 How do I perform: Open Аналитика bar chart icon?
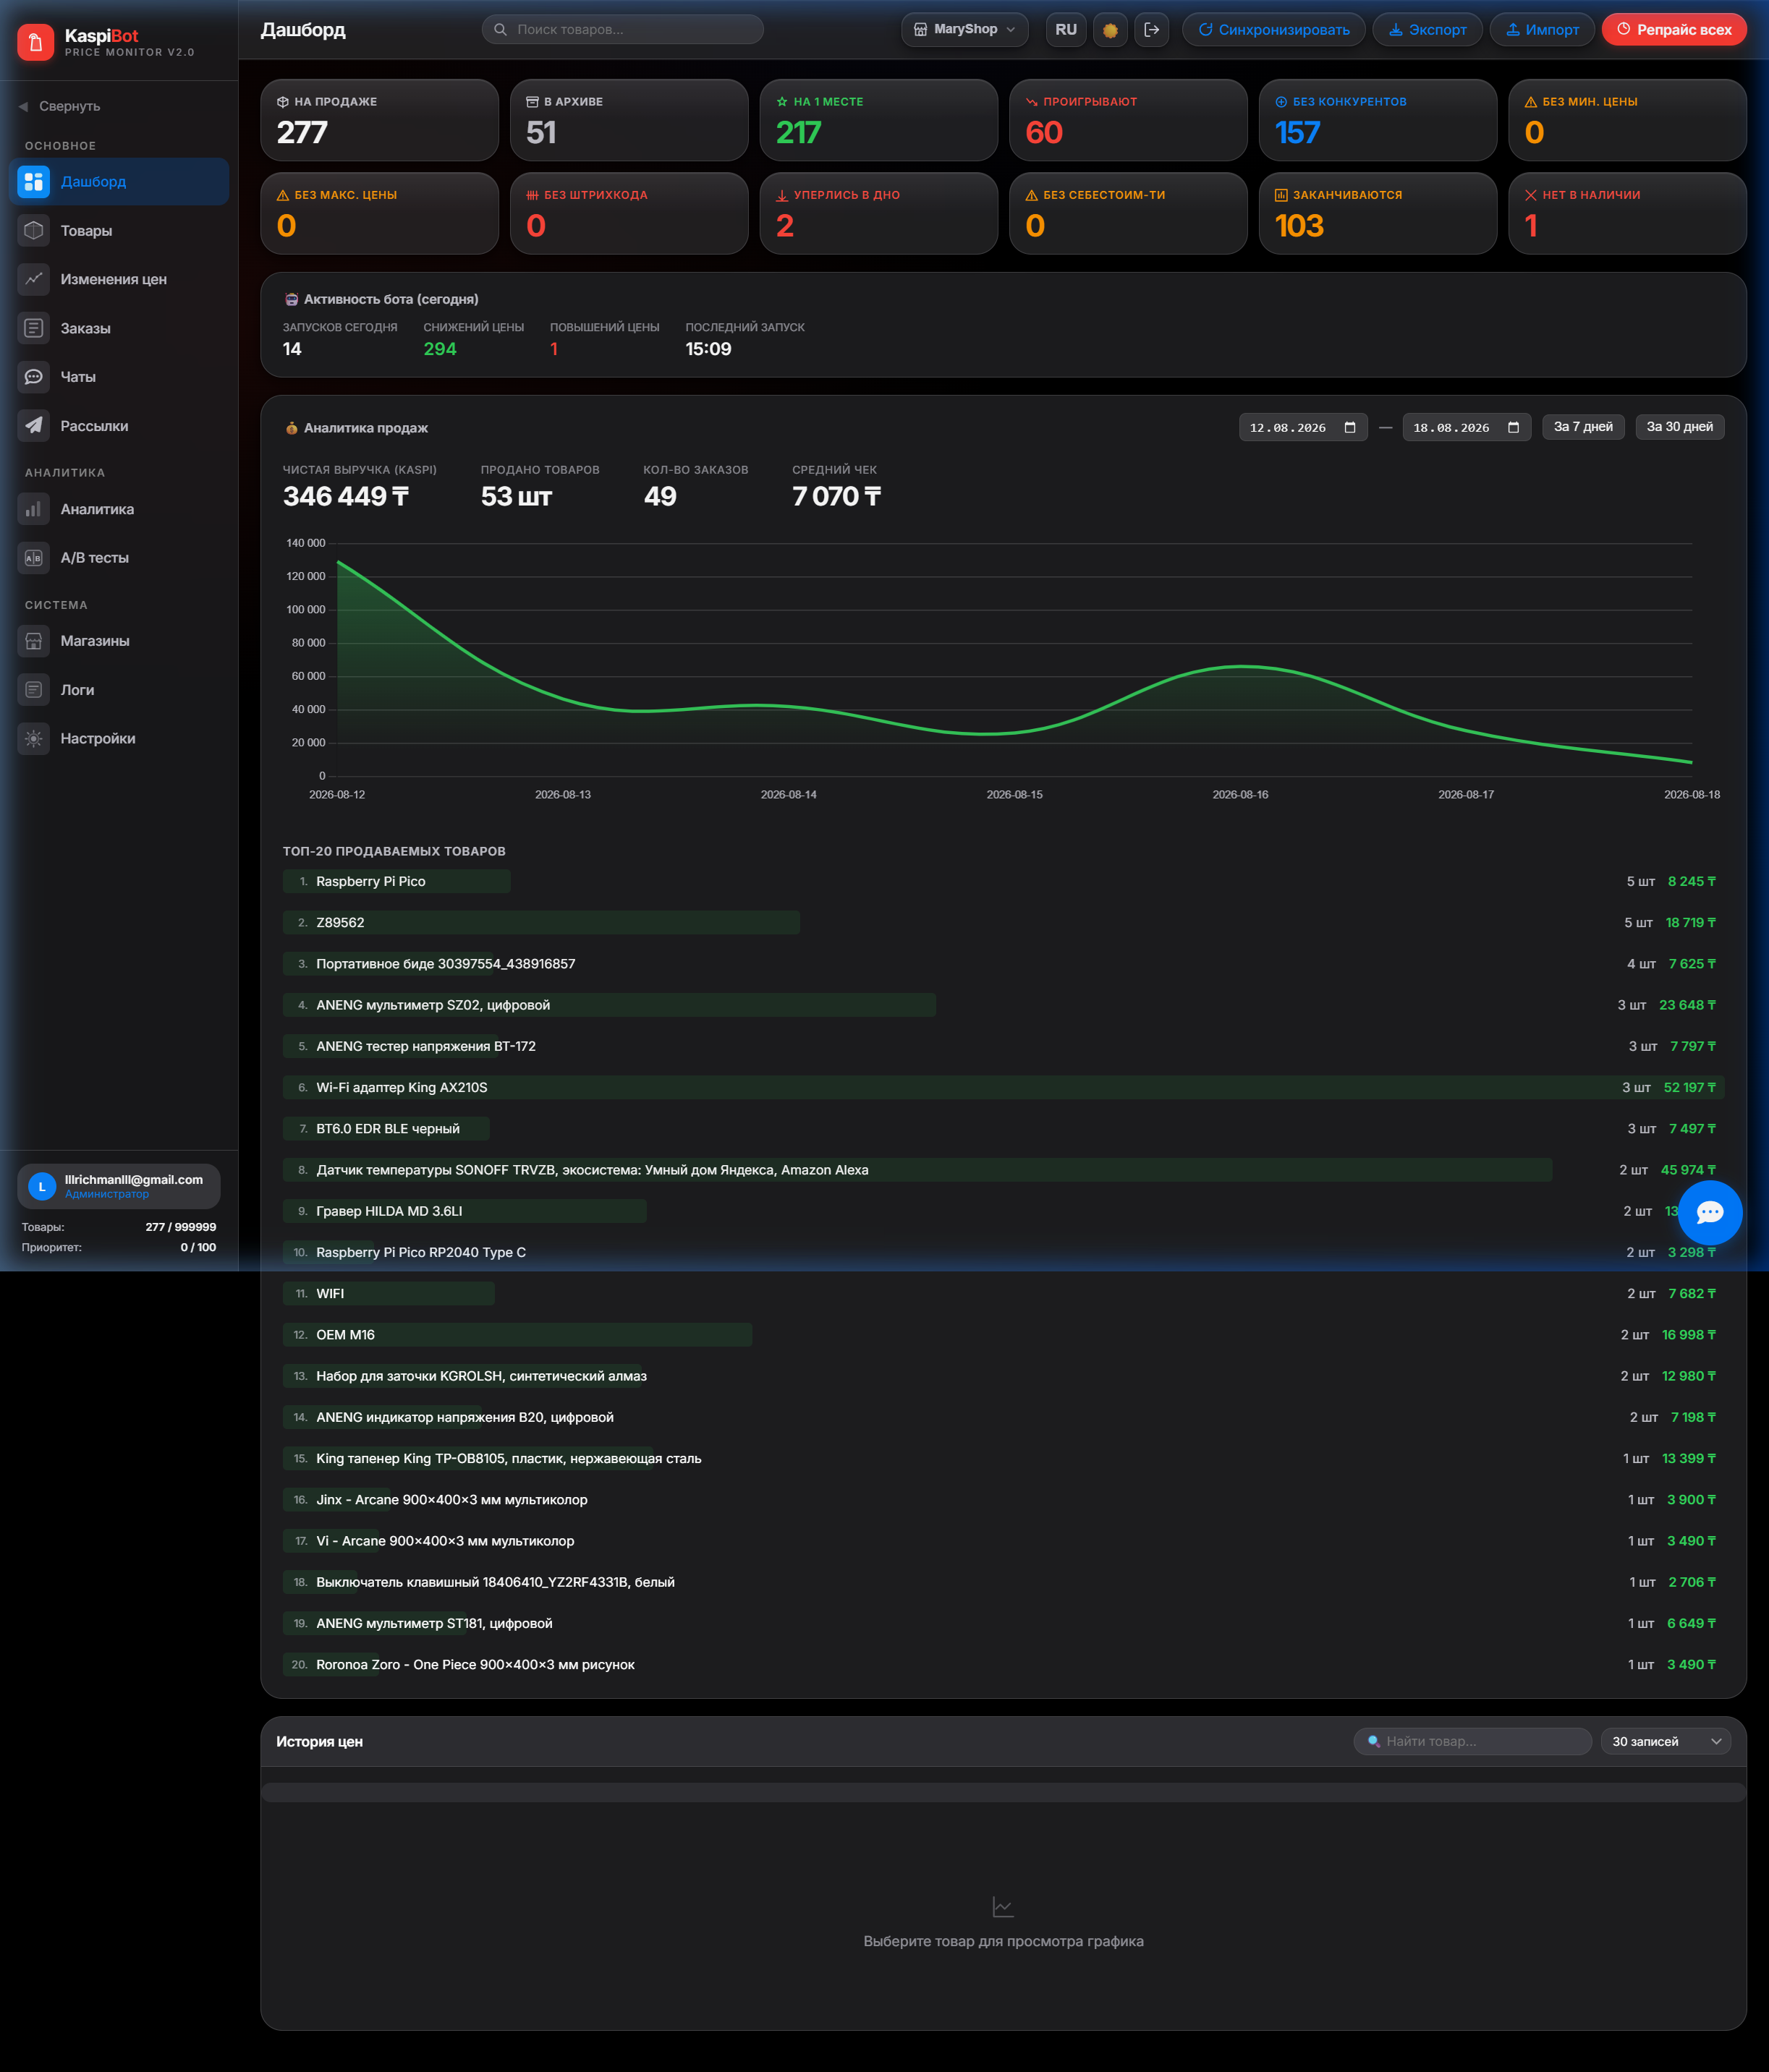coord(34,509)
